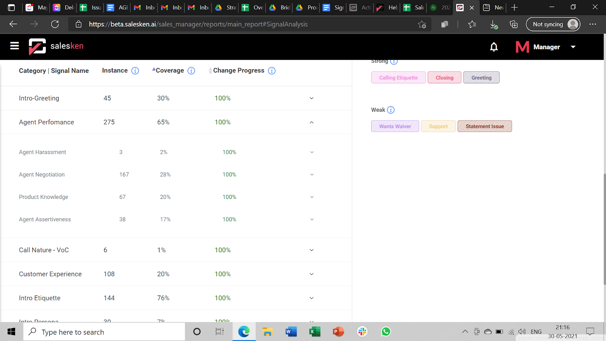Click the 275 instance value
Image resolution: width=606 pixels, height=341 pixels.
(x=109, y=122)
